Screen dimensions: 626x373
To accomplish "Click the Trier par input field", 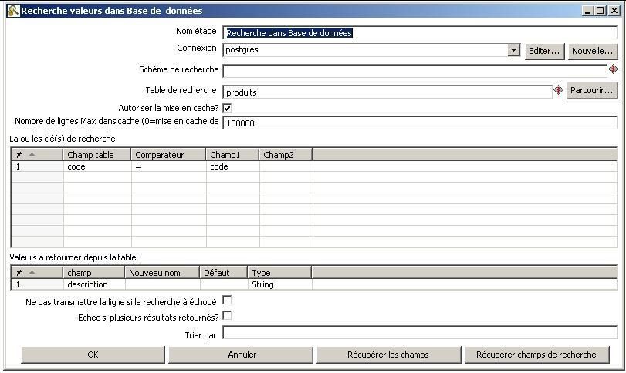I will 419,334.
